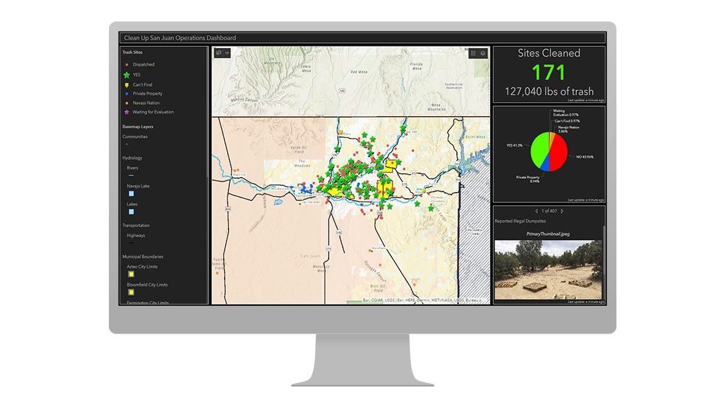The image size is (726, 408).
Task: Open the map legend list icon
Action: 474,53
